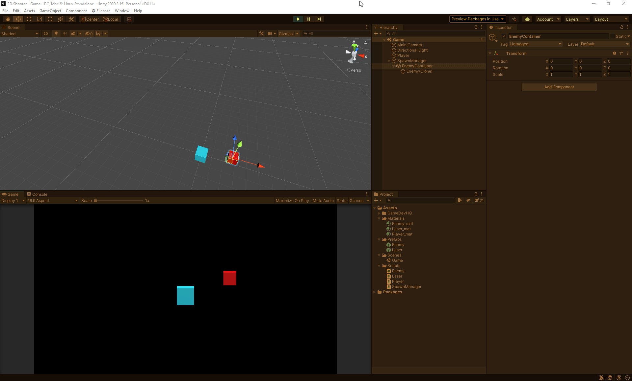This screenshot has height=381, width=632.
Task: Click Mute Audio in Game view
Action: click(x=323, y=201)
